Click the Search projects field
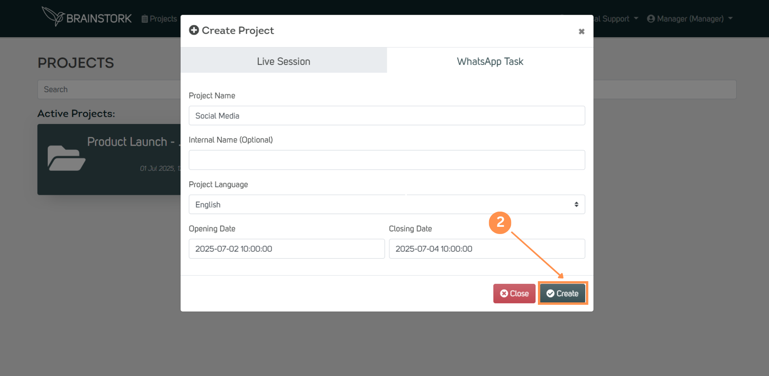Image resolution: width=769 pixels, height=376 pixels. tap(109, 90)
